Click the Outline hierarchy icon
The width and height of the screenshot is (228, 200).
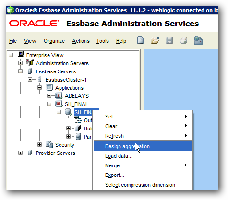[78, 120]
